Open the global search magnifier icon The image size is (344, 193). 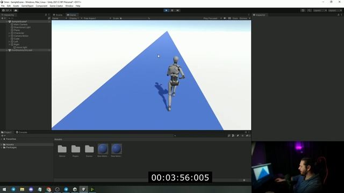pos(309,11)
